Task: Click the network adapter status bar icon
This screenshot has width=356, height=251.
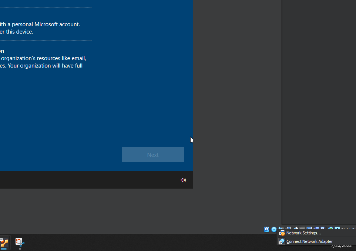Action: pyautogui.click(x=289, y=229)
